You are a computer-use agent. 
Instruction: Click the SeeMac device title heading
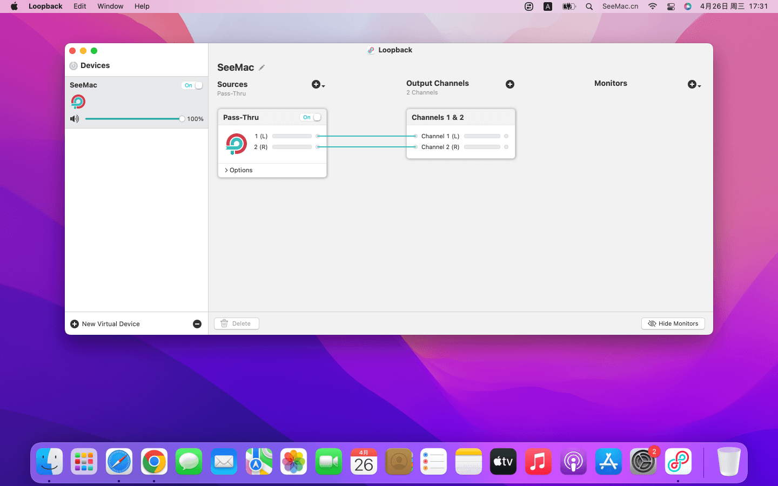[x=236, y=67]
